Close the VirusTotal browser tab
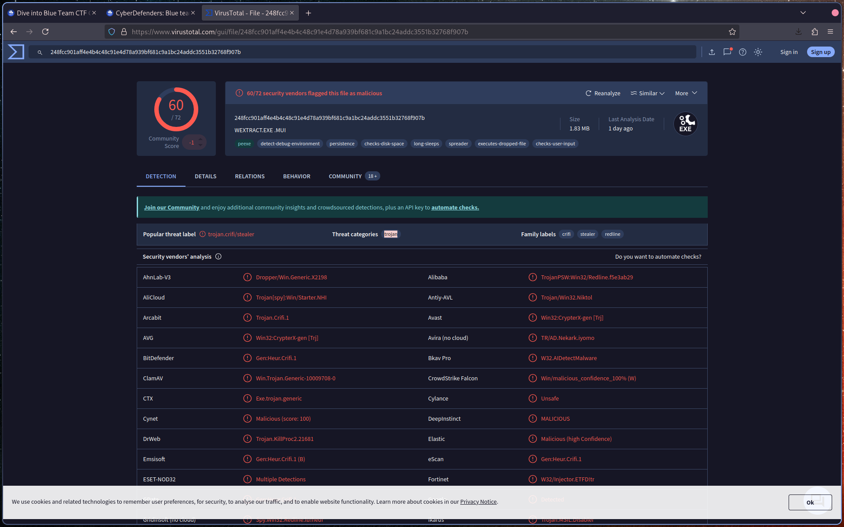Viewport: 844px width, 527px height. [x=292, y=13]
